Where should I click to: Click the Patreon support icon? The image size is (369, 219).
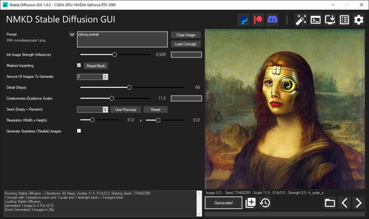point(258,20)
